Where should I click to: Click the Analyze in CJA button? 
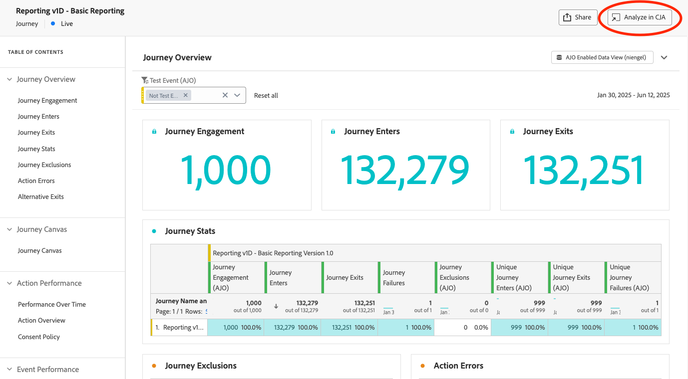[639, 17]
